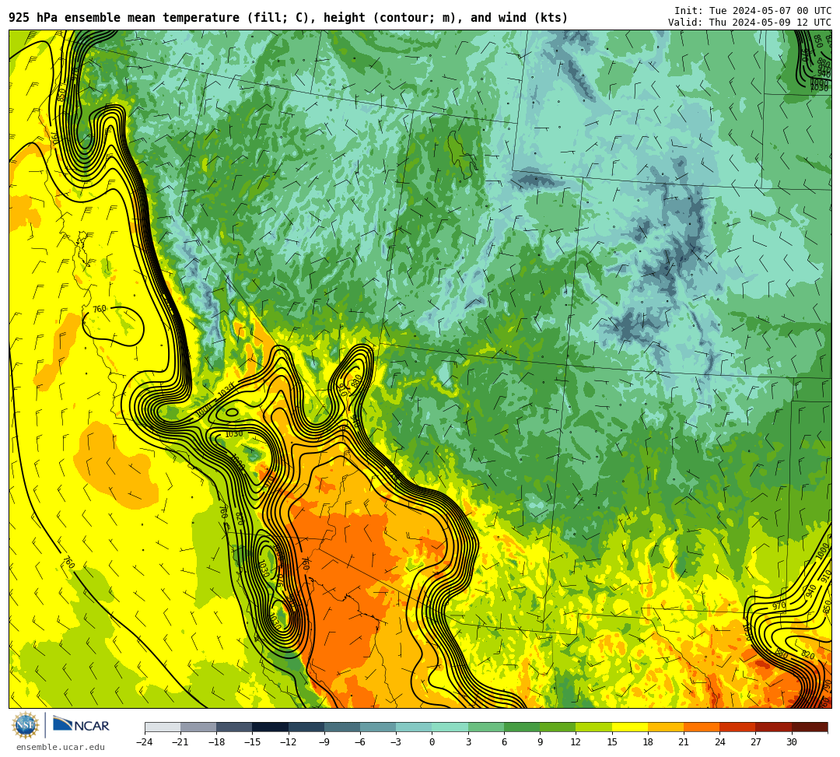
Task: Pick the colorbar swatch between 6 and 9
Action: pos(522,727)
